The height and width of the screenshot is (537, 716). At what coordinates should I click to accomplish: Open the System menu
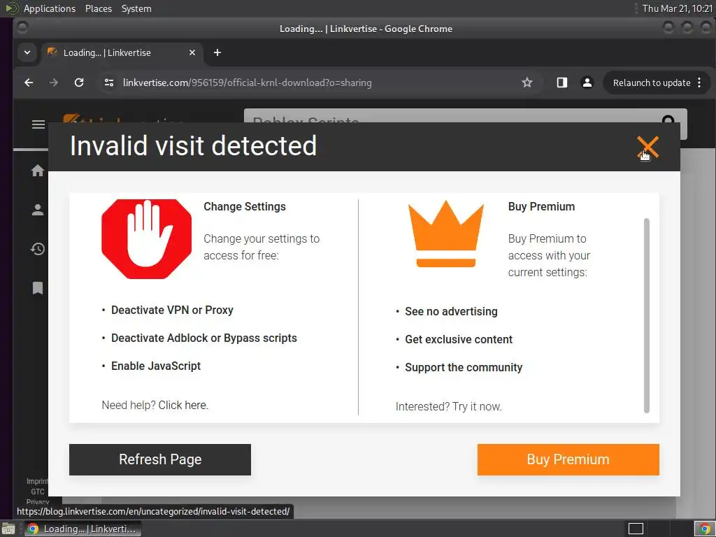pyautogui.click(x=136, y=8)
